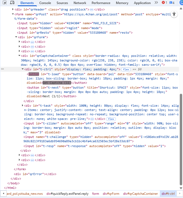
Task: Select the div#qrForm breadcrumb
Action: click(111, 194)
